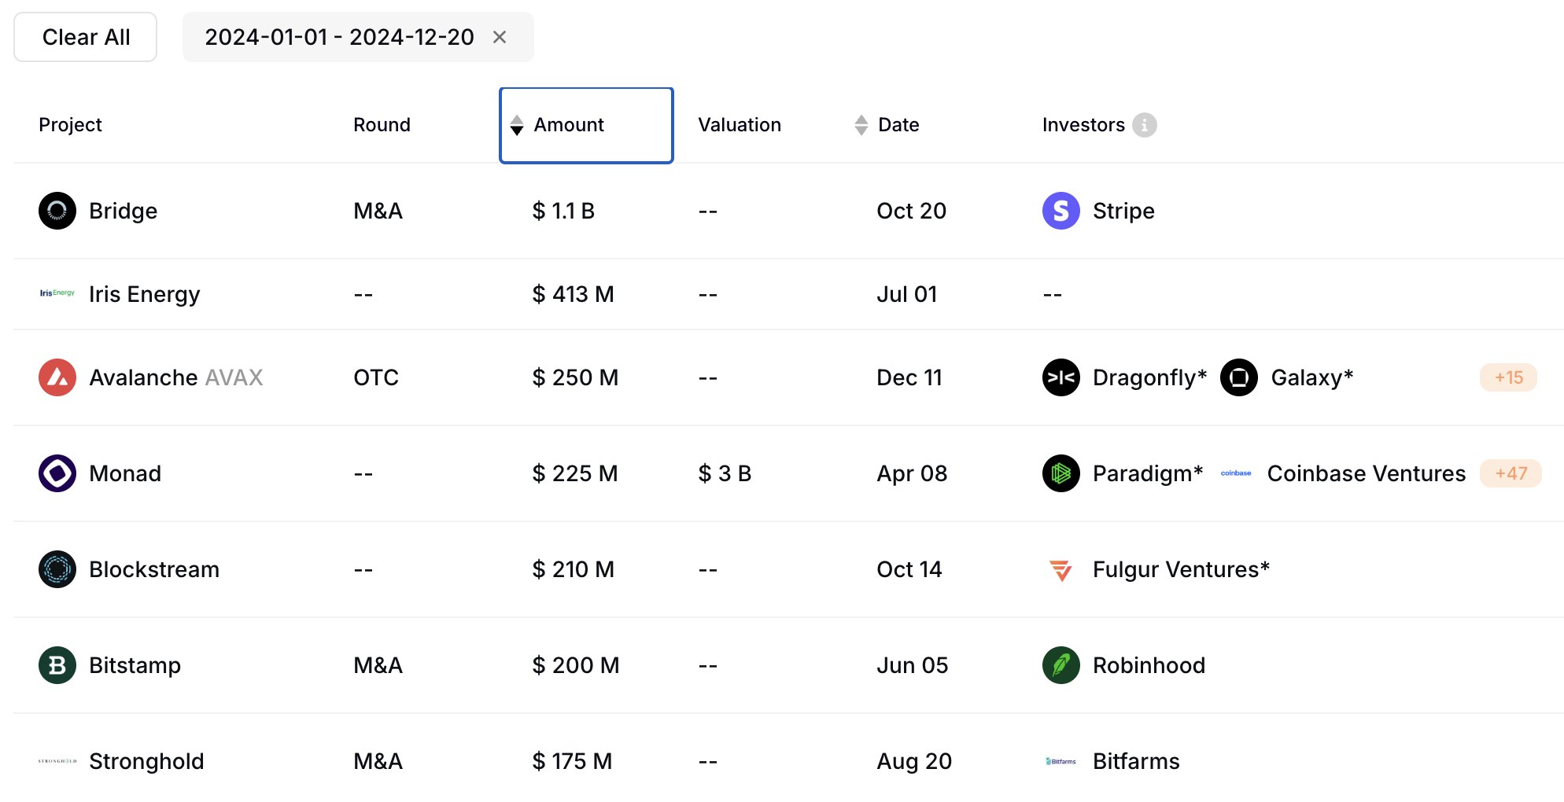The height and width of the screenshot is (802, 1564).
Task: Click the Paradigm investor logo
Action: point(1060,473)
